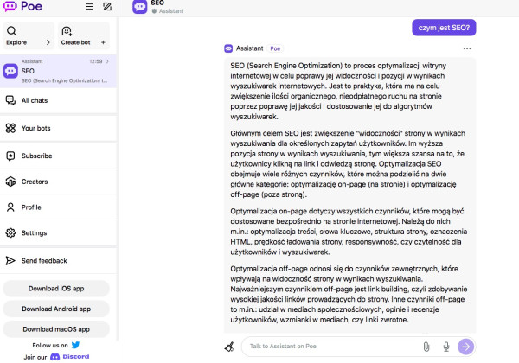
Task: Open the hamburger menu in sidebar
Action: click(x=89, y=7)
